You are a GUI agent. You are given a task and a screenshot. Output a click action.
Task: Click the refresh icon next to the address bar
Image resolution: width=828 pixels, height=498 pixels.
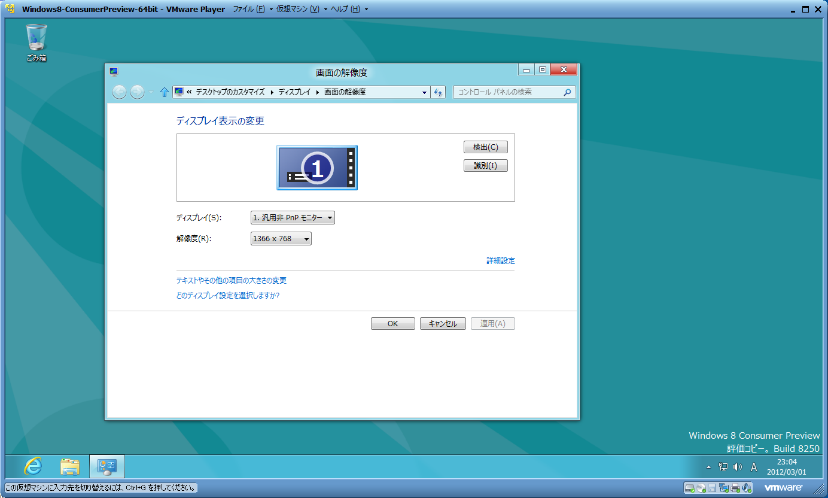[438, 92]
